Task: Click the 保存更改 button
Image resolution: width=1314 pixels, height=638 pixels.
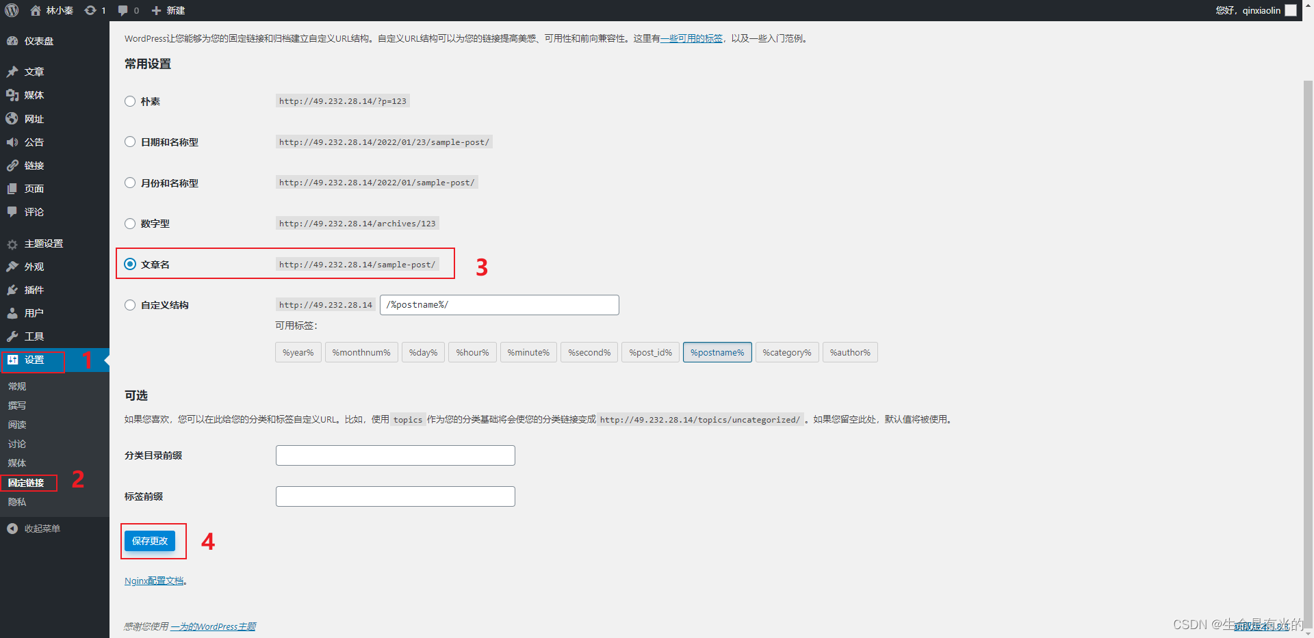Action: (x=150, y=541)
